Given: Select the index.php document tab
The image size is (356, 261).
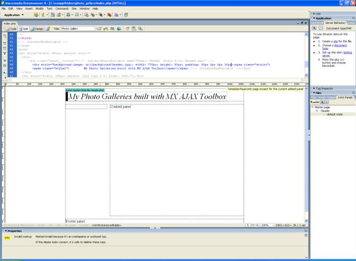Looking at the screenshot, I should pyautogui.click(x=10, y=23).
